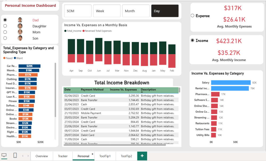This screenshot has height=161, width=266.
Task: Switch to desktop layout view icon
Action: coord(4,155)
